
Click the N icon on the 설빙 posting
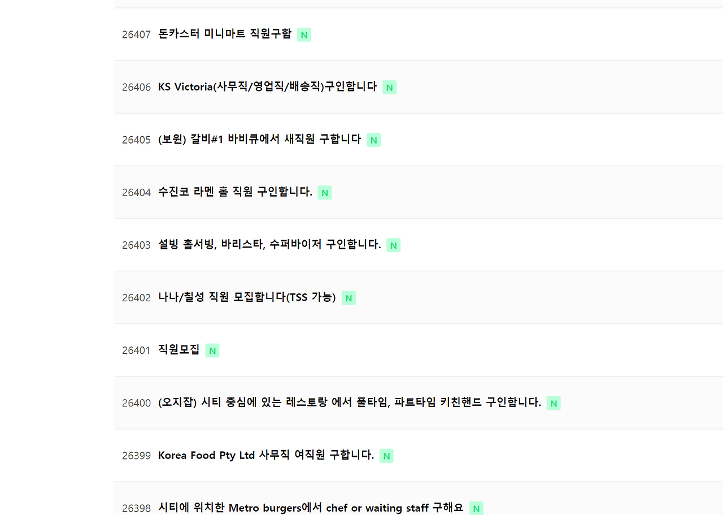[x=393, y=245]
